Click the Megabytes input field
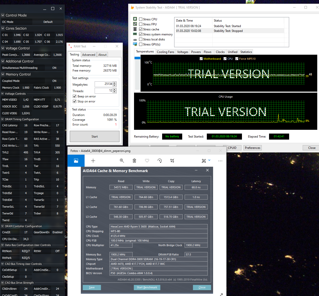Viewport: 319px width, 296px height. [104, 84]
